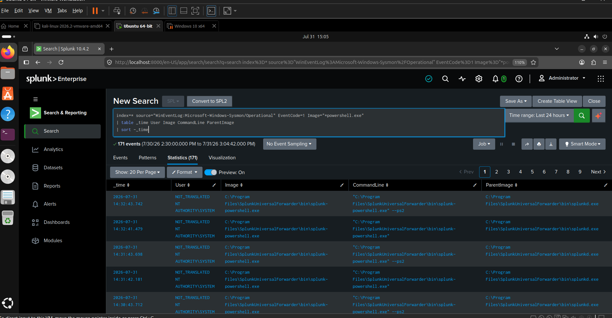Switch to the Visualization tab
Screen dimensions: 612x318
click(x=222, y=158)
